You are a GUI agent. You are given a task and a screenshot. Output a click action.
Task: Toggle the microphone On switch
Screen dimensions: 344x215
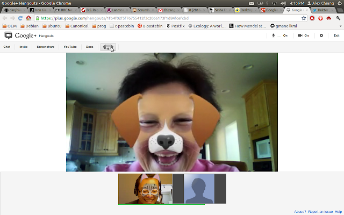[x=280, y=35]
